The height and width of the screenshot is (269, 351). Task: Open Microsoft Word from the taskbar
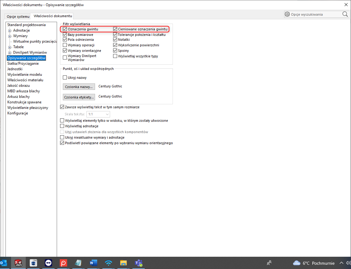tap(93, 263)
